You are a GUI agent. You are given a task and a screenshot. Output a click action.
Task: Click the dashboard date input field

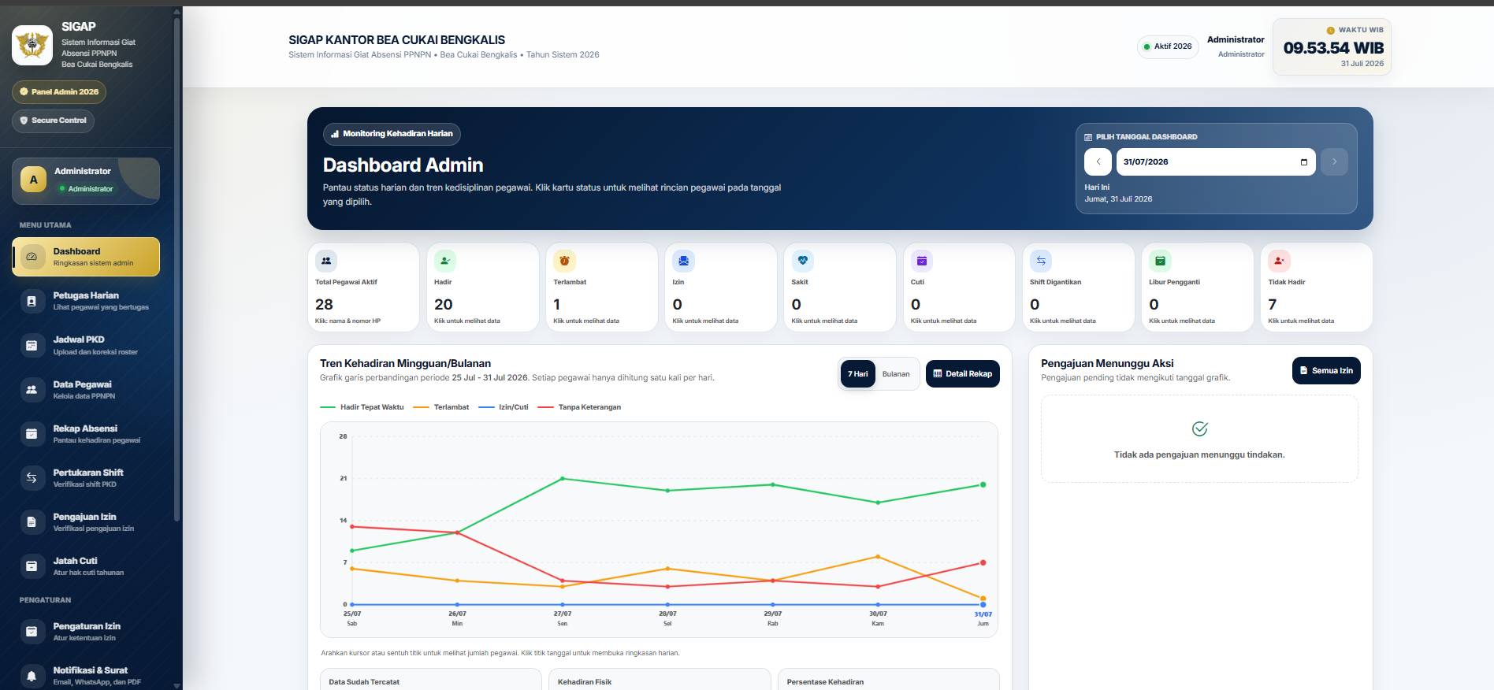coord(1216,161)
